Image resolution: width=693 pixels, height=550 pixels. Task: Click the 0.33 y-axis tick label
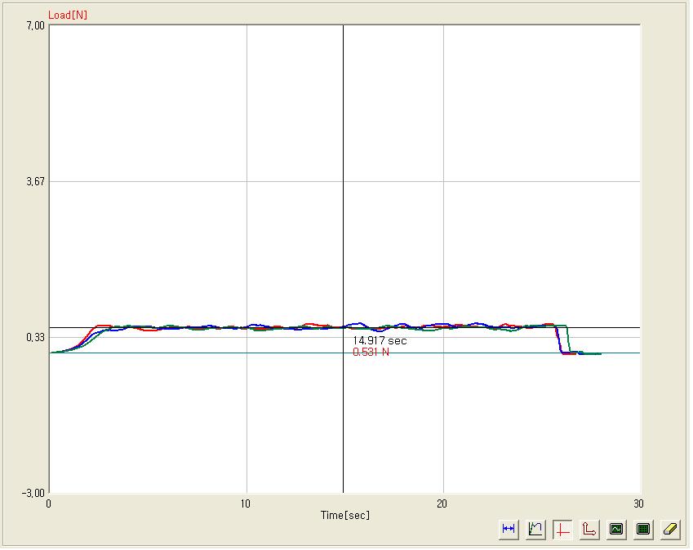[x=34, y=337]
